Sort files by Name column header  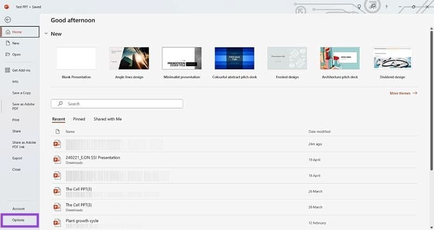[x=71, y=132]
